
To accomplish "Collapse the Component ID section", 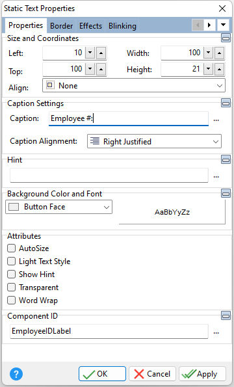I will coord(226,315).
